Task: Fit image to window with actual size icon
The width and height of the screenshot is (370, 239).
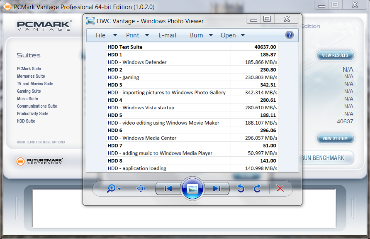Action: click(x=141, y=188)
